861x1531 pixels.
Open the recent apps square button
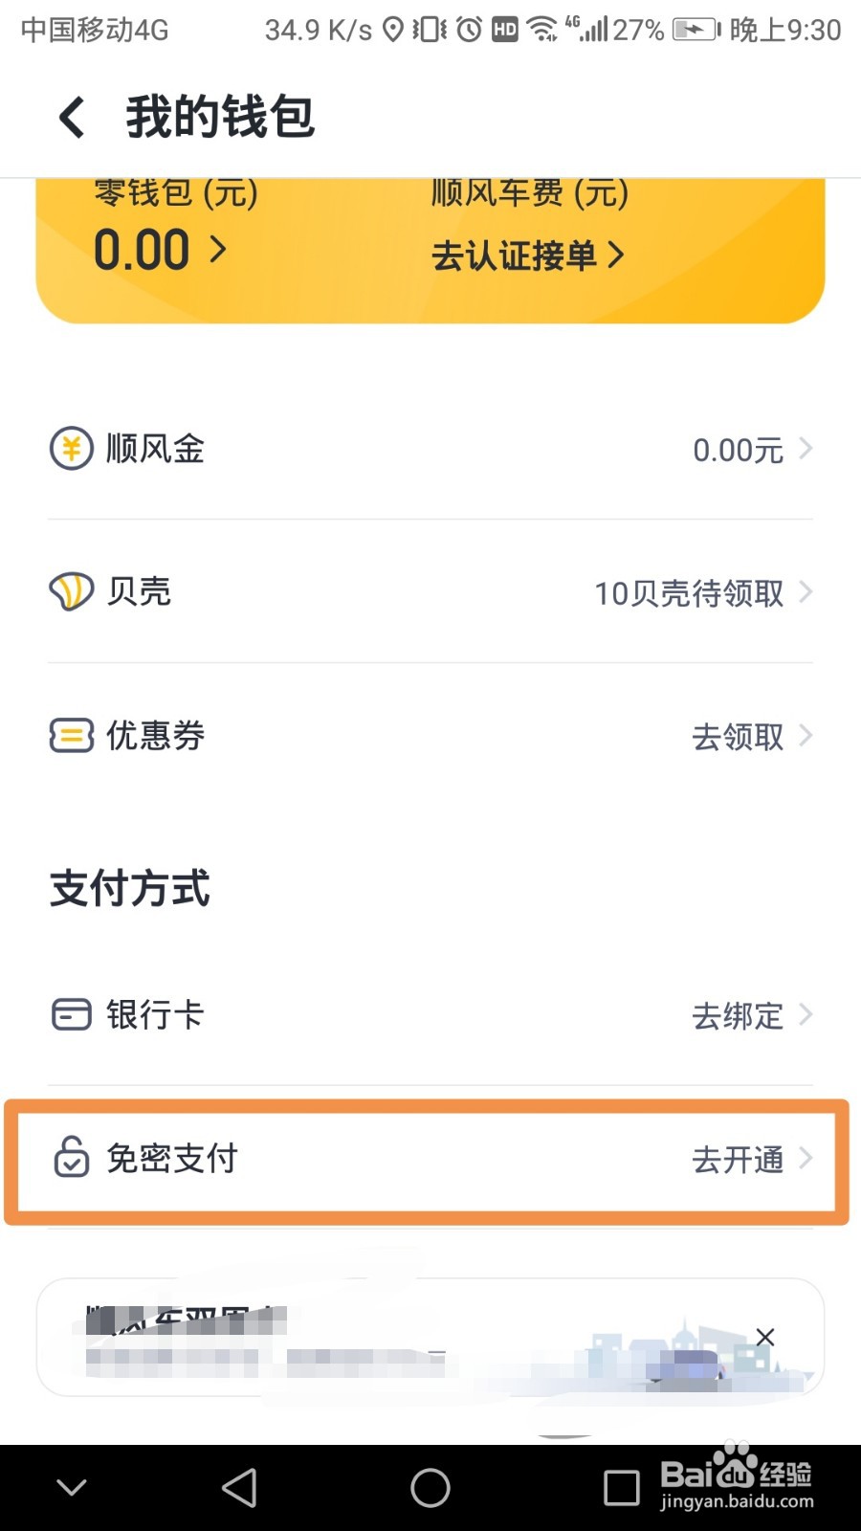pos(622,1488)
